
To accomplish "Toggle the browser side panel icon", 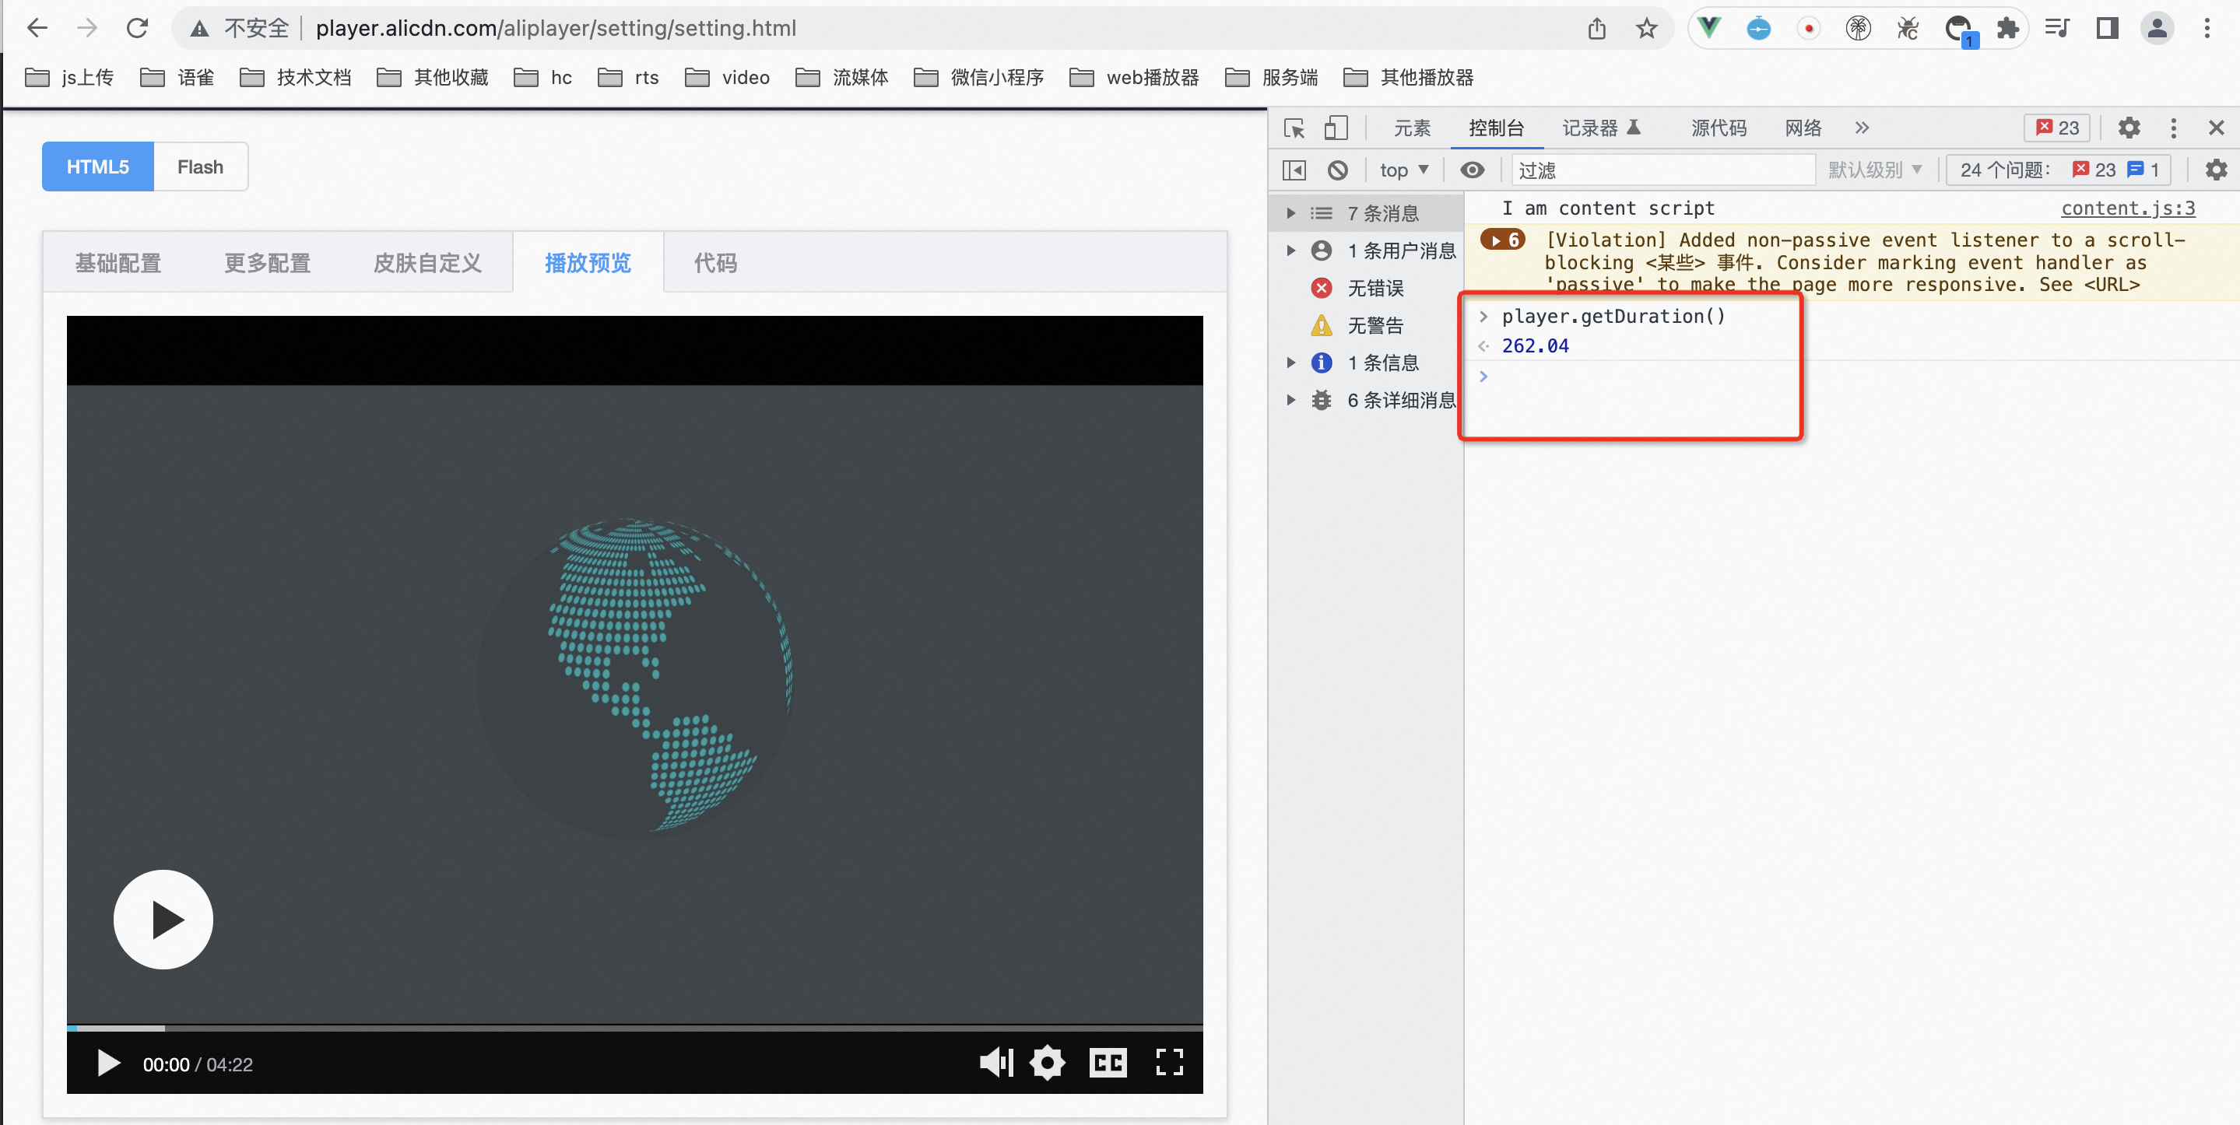I will [x=2107, y=28].
